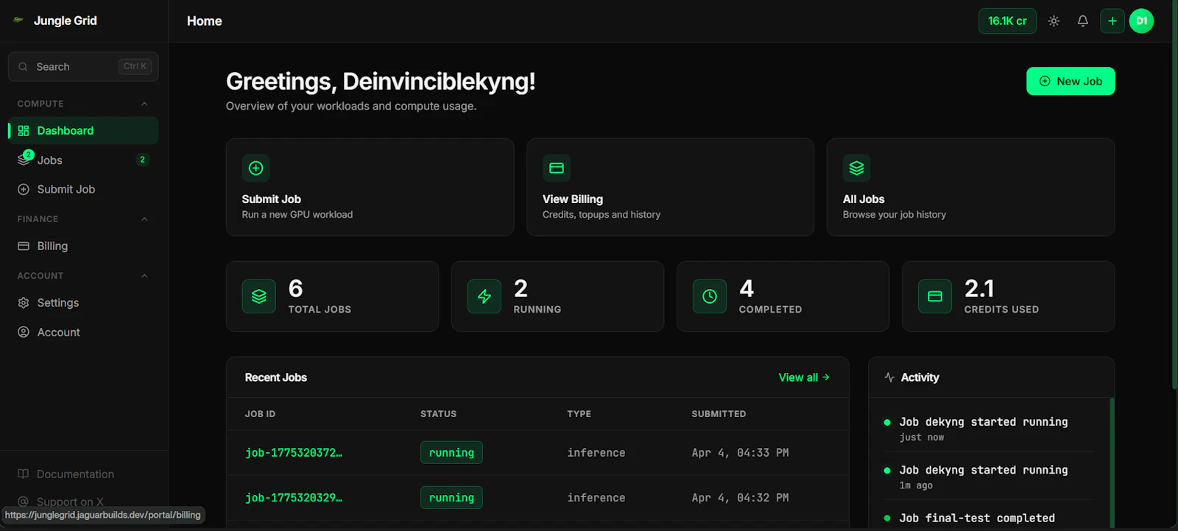Click the Submit Job card plus icon

click(x=255, y=168)
